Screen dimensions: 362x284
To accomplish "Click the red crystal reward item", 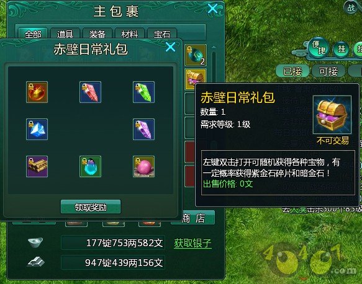I will pyautogui.click(x=90, y=92).
